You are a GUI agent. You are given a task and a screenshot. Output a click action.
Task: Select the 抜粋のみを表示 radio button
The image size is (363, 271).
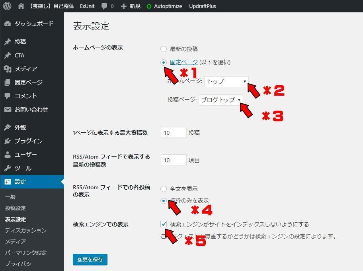[x=164, y=200]
